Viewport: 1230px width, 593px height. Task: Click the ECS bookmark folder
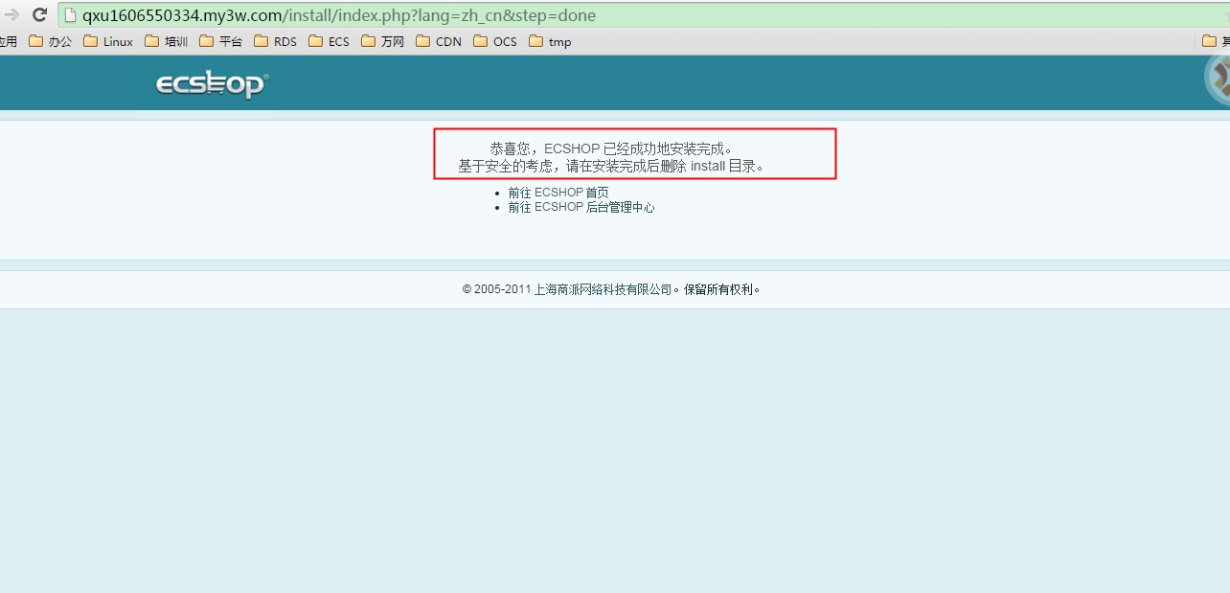tap(329, 41)
